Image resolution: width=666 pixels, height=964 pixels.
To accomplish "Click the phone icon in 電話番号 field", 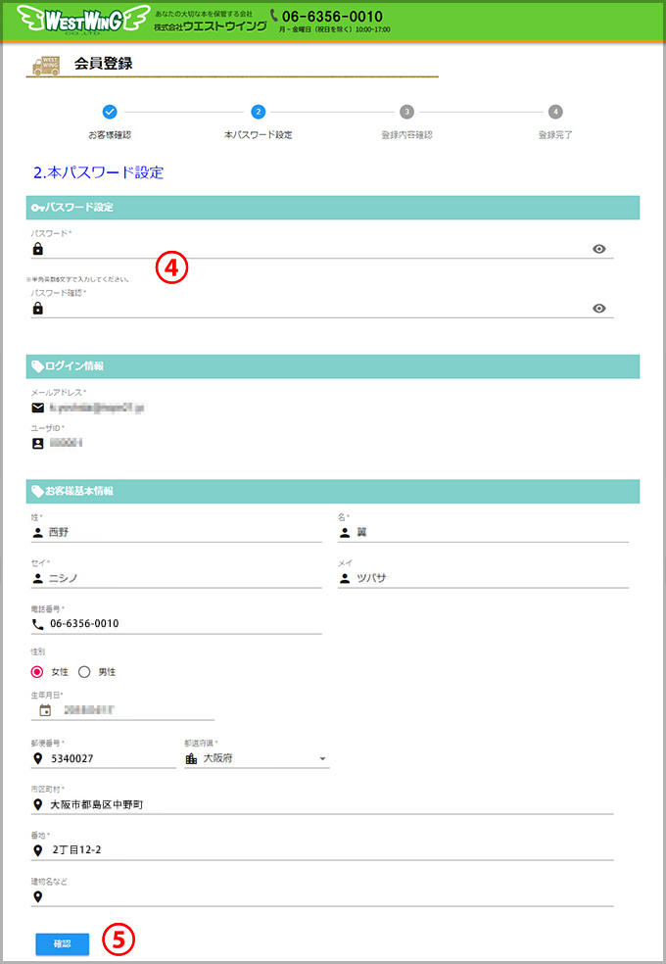I will [37, 624].
